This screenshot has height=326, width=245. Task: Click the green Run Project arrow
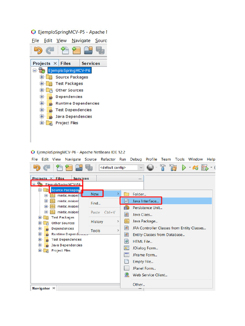point(184,167)
